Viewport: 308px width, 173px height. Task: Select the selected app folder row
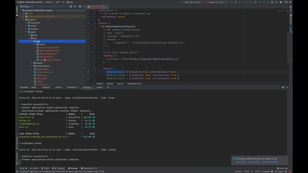point(52,41)
